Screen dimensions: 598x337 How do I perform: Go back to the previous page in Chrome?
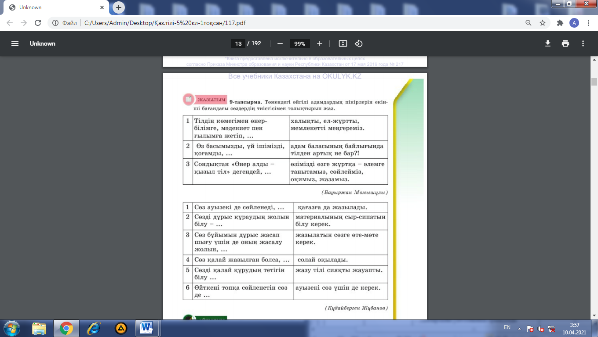point(10,23)
